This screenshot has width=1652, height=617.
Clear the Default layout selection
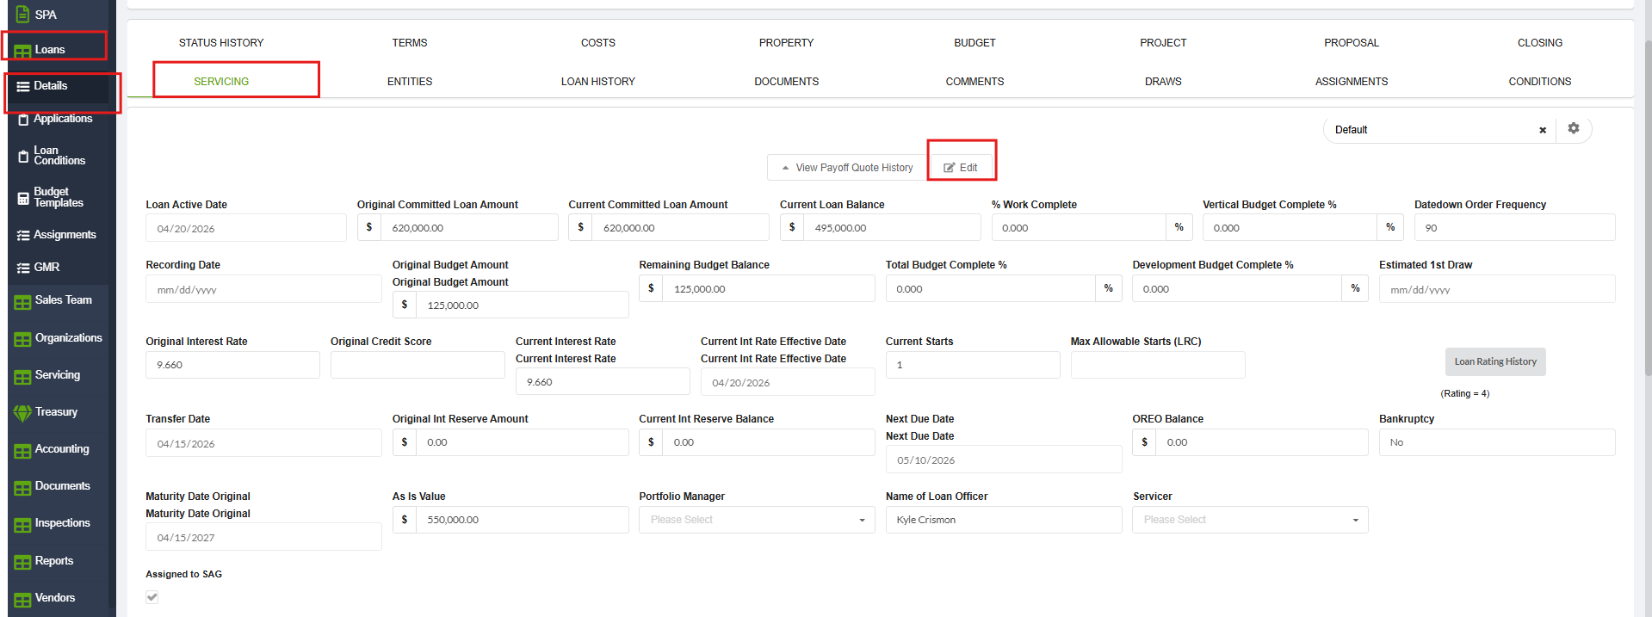click(1543, 130)
